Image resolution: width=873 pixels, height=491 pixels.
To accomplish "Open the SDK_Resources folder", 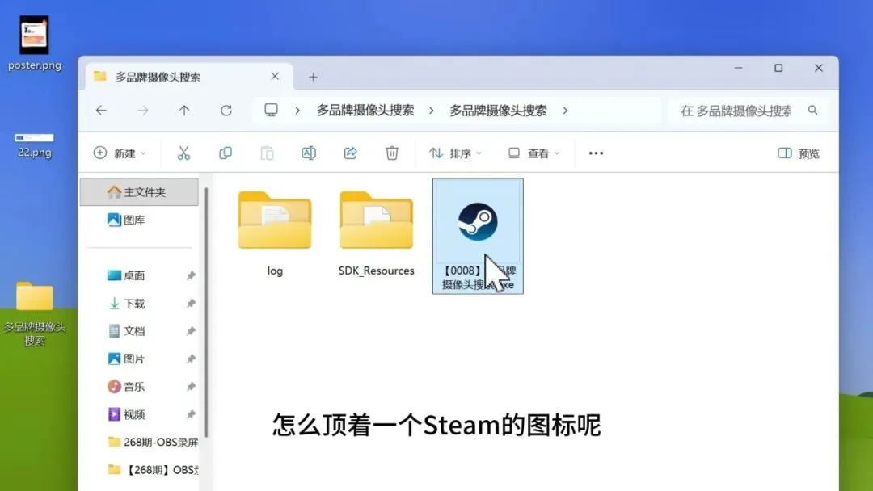I will click(x=377, y=233).
